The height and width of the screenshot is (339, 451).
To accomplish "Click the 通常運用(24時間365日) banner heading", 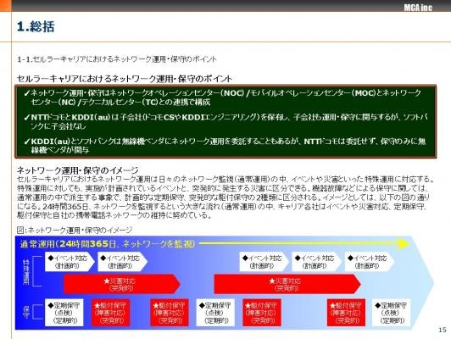I will [108, 244].
